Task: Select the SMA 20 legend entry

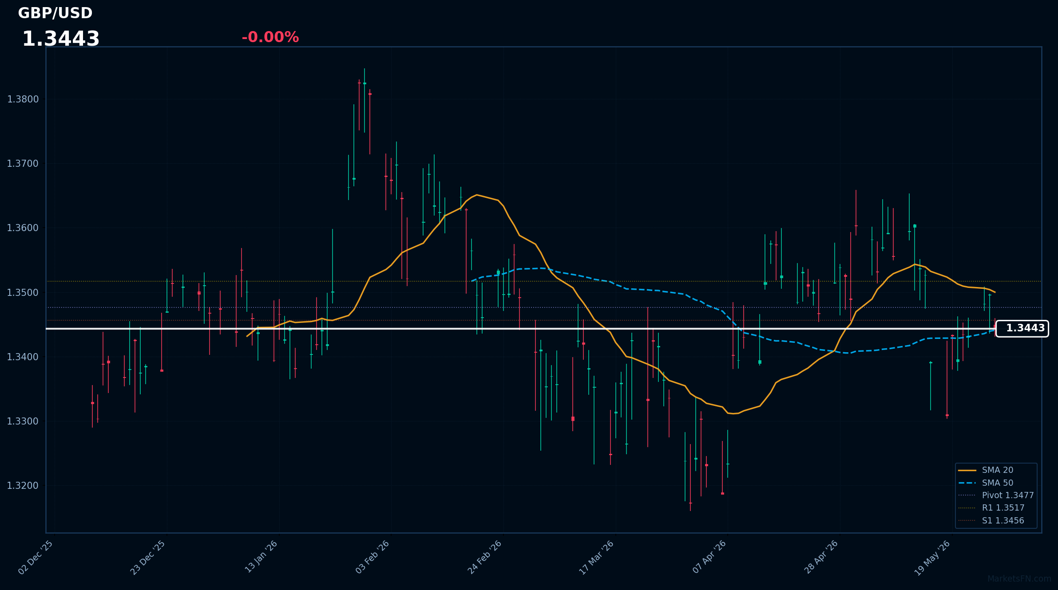Action: pyautogui.click(x=997, y=470)
